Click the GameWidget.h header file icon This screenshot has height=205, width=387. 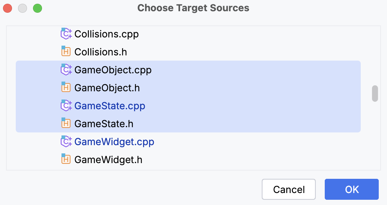[x=66, y=159]
